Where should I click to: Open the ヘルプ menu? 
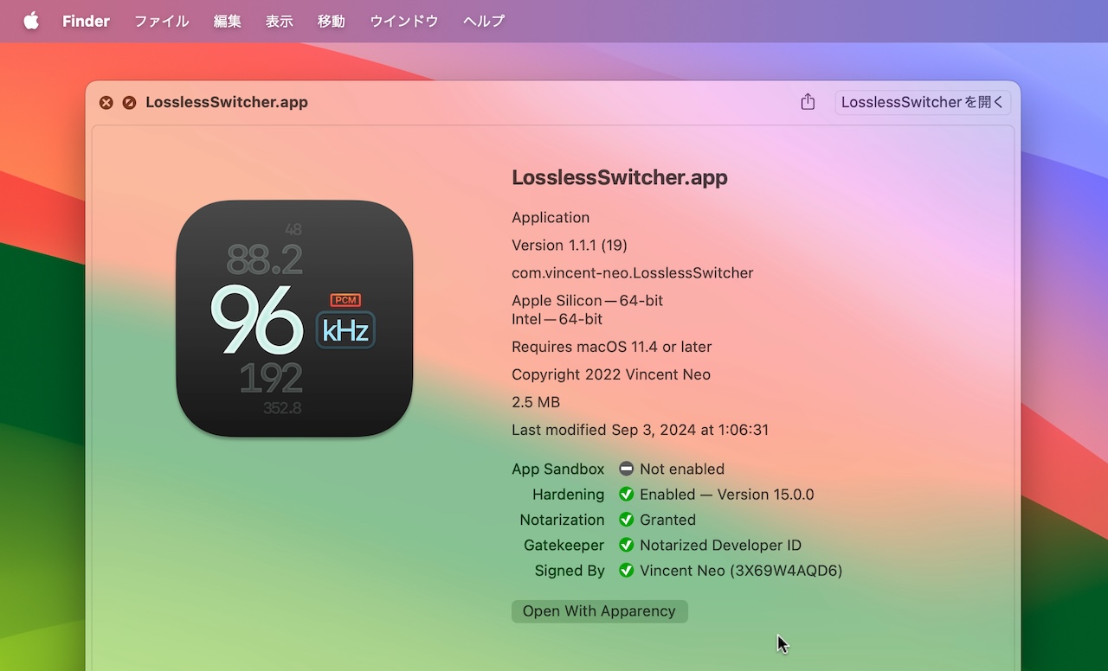484,21
